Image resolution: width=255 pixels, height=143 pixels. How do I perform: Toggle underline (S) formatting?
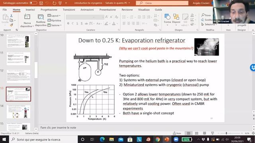point(77,23)
